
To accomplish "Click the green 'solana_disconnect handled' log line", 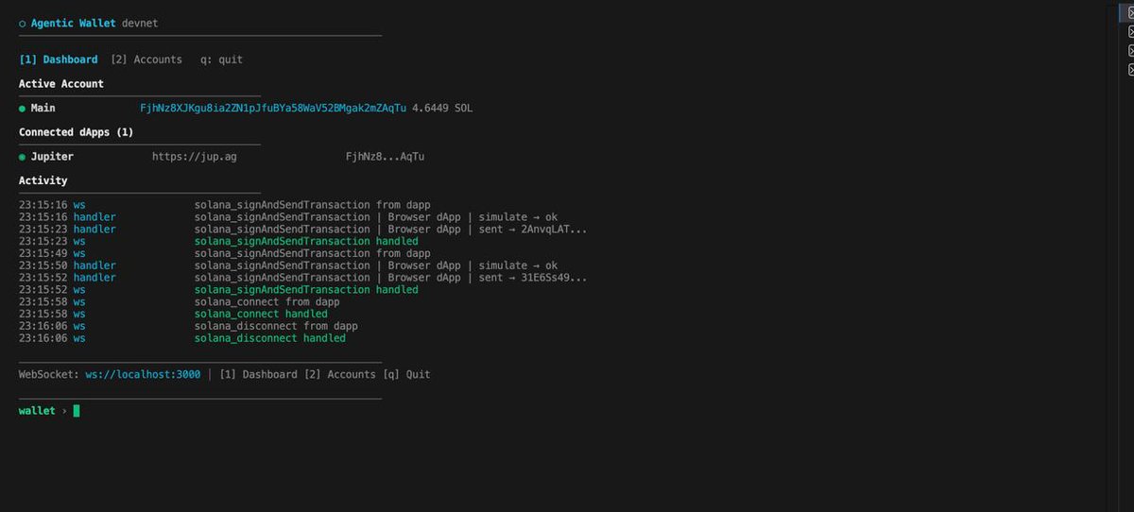I will pyautogui.click(x=270, y=338).
